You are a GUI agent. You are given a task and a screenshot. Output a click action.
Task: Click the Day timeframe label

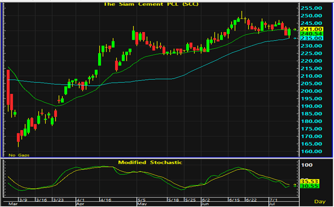tap(320, 201)
